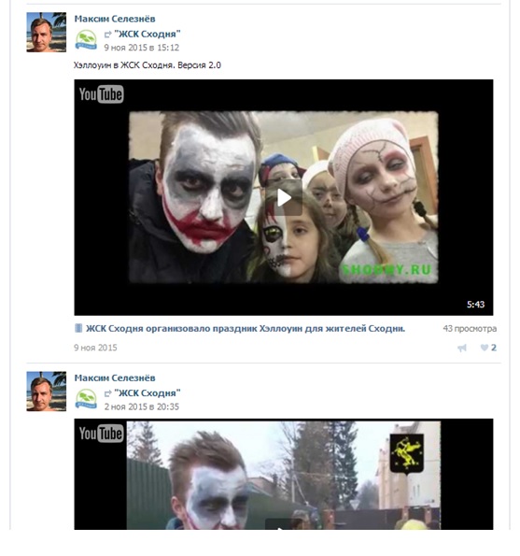Open Максим Селезнёв profile photo in first post
The height and width of the screenshot is (556, 520).
tap(47, 33)
